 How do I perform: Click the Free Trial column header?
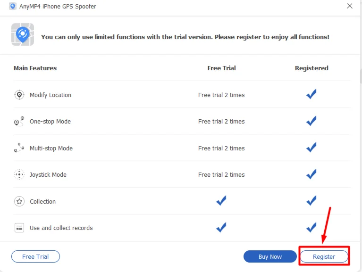(221, 68)
